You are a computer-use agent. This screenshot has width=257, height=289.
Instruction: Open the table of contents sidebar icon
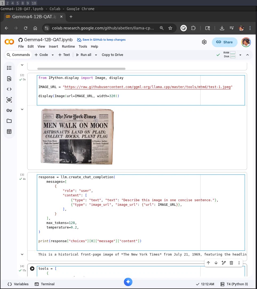coord(9,68)
